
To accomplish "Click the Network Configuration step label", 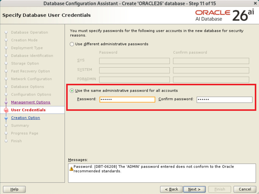I will 31,79.
